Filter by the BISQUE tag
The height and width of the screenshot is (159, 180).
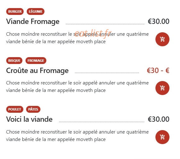click(14, 61)
